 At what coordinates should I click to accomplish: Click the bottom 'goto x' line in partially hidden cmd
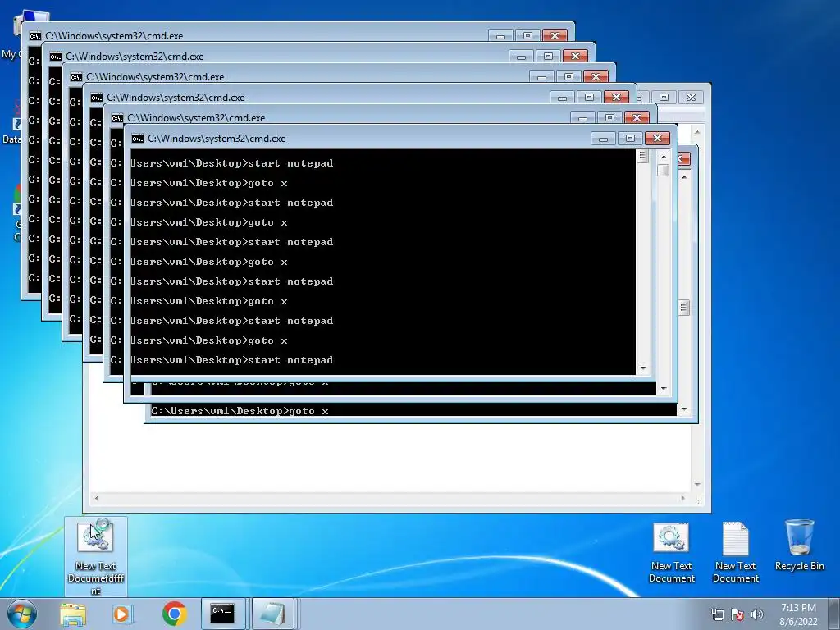tap(240, 411)
